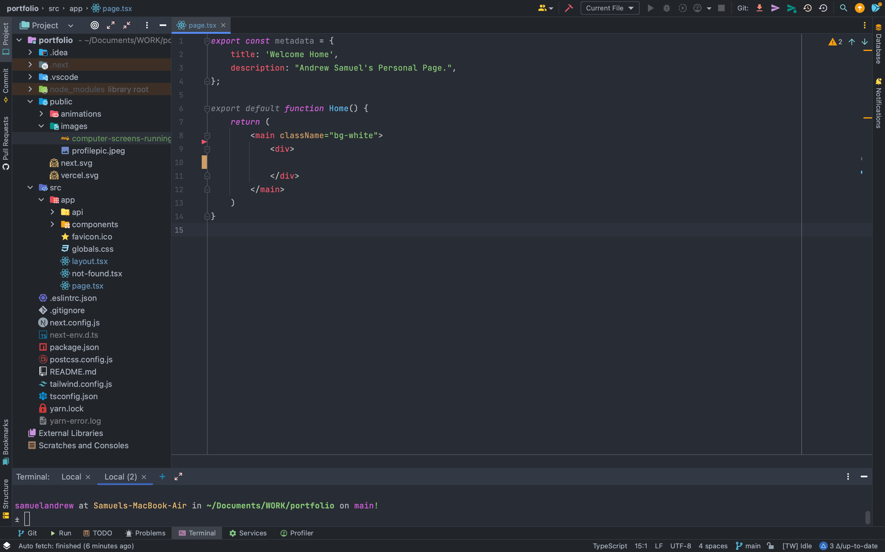Open the Git tool window tab
Viewport: 885px width, 552px height.
point(27,533)
